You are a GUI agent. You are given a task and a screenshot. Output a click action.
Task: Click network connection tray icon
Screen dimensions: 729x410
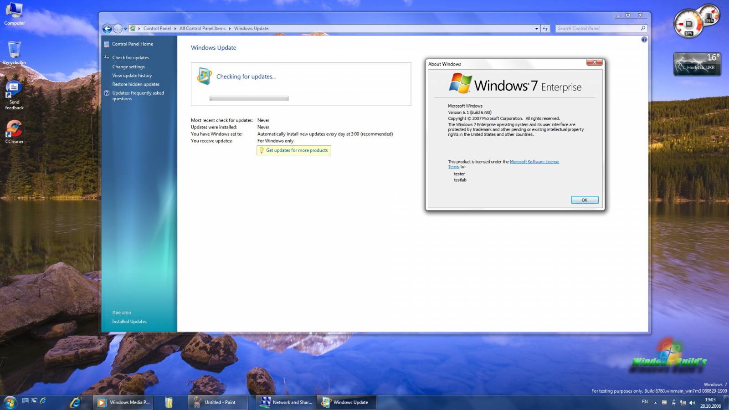683,403
